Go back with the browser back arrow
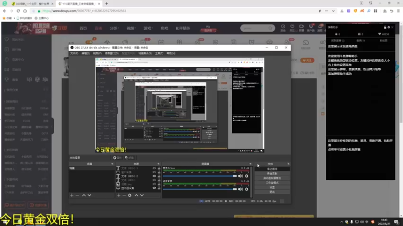403x226 pixels. [x=5, y=11]
